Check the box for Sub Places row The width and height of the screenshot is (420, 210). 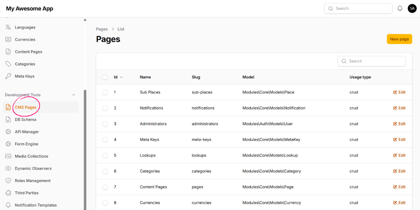pyautogui.click(x=105, y=92)
